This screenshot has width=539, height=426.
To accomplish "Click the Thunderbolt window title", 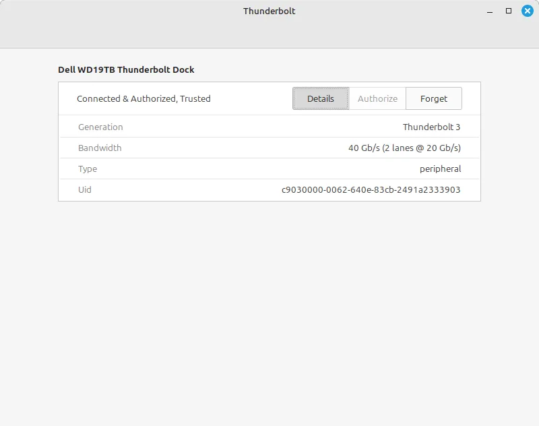I will [x=269, y=11].
